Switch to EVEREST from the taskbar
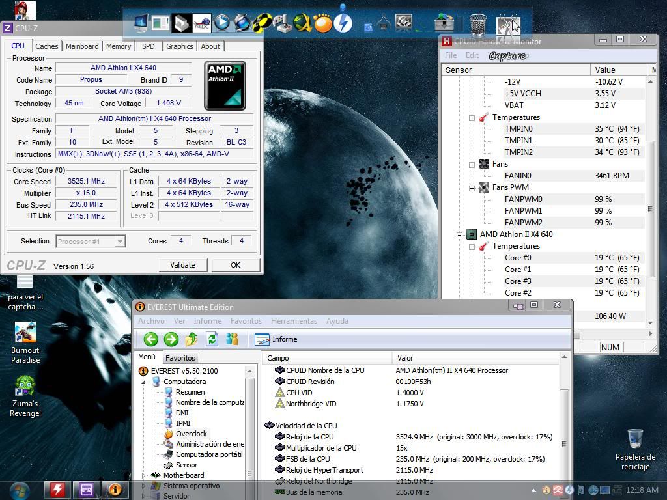The height and width of the screenshot is (500, 667). coord(115,490)
